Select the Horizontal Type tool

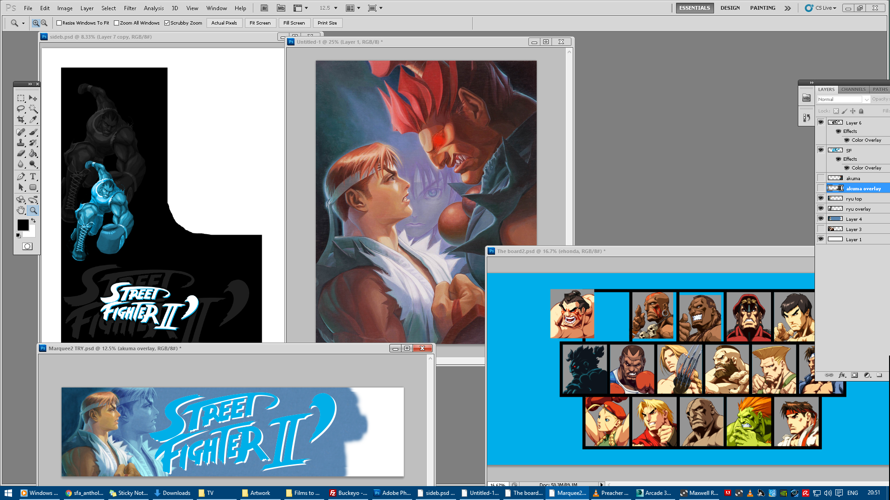(33, 176)
